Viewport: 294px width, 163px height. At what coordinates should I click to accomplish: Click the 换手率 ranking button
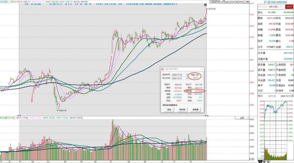(182, 109)
